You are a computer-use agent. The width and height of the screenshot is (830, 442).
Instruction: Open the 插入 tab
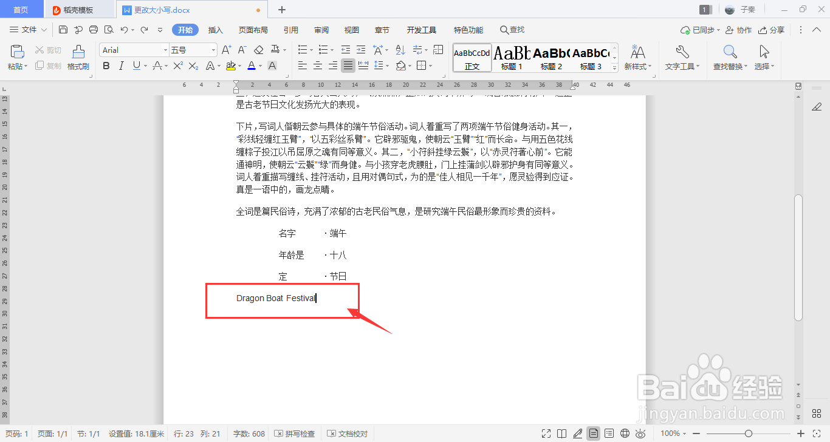(x=216, y=30)
